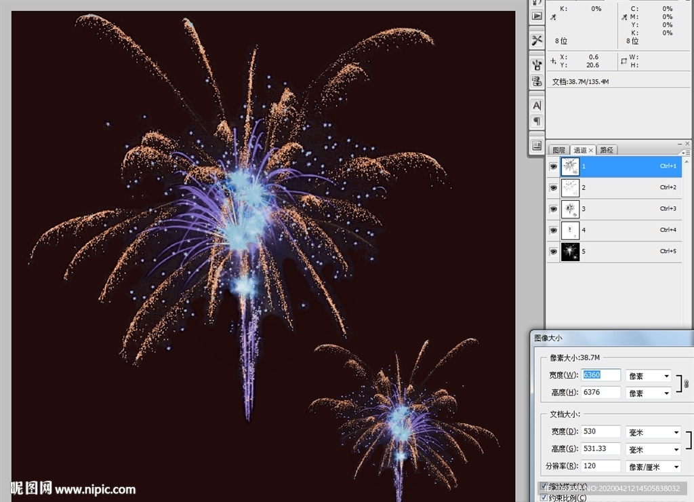The image size is (694, 502).
Task: Open the Clone Source stamp icon
Action: (x=537, y=81)
